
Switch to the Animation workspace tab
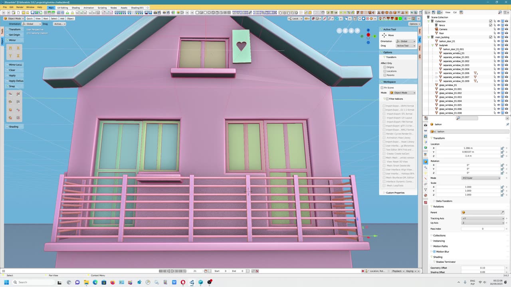click(89, 8)
